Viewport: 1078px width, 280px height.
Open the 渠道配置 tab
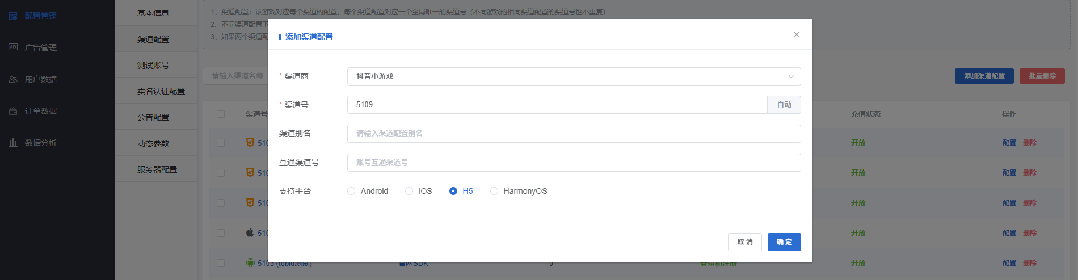click(156, 39)
